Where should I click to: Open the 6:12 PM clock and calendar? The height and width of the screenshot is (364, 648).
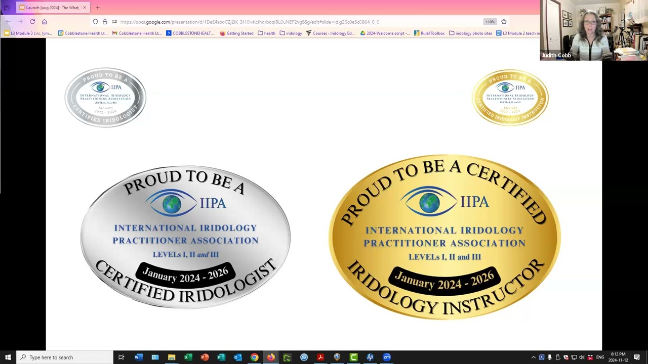click(618, 357)
